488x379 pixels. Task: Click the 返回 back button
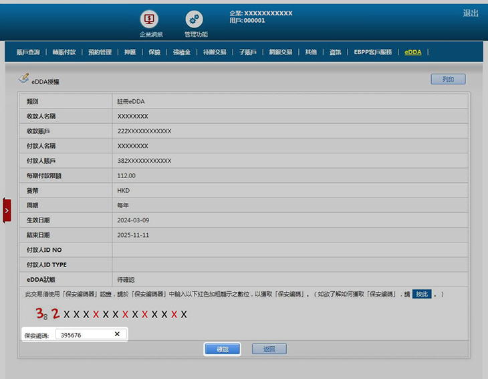(269, 349)
